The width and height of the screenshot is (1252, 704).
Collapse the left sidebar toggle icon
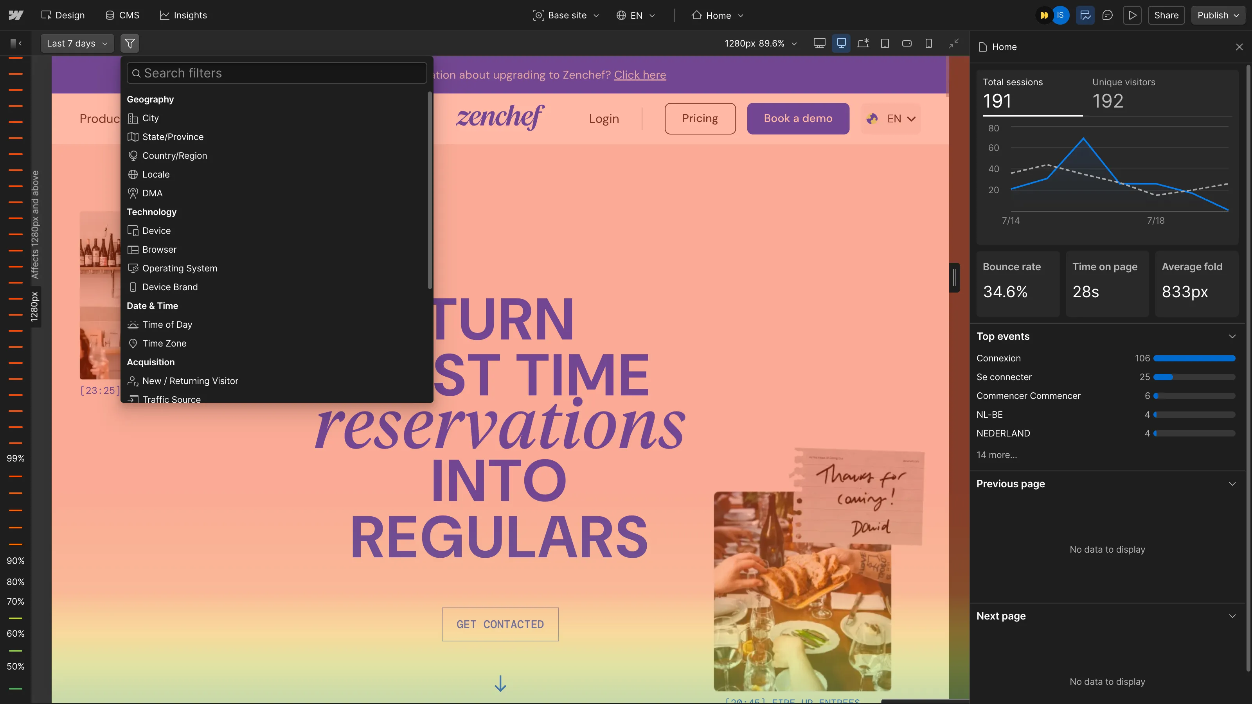coord(16,43)
